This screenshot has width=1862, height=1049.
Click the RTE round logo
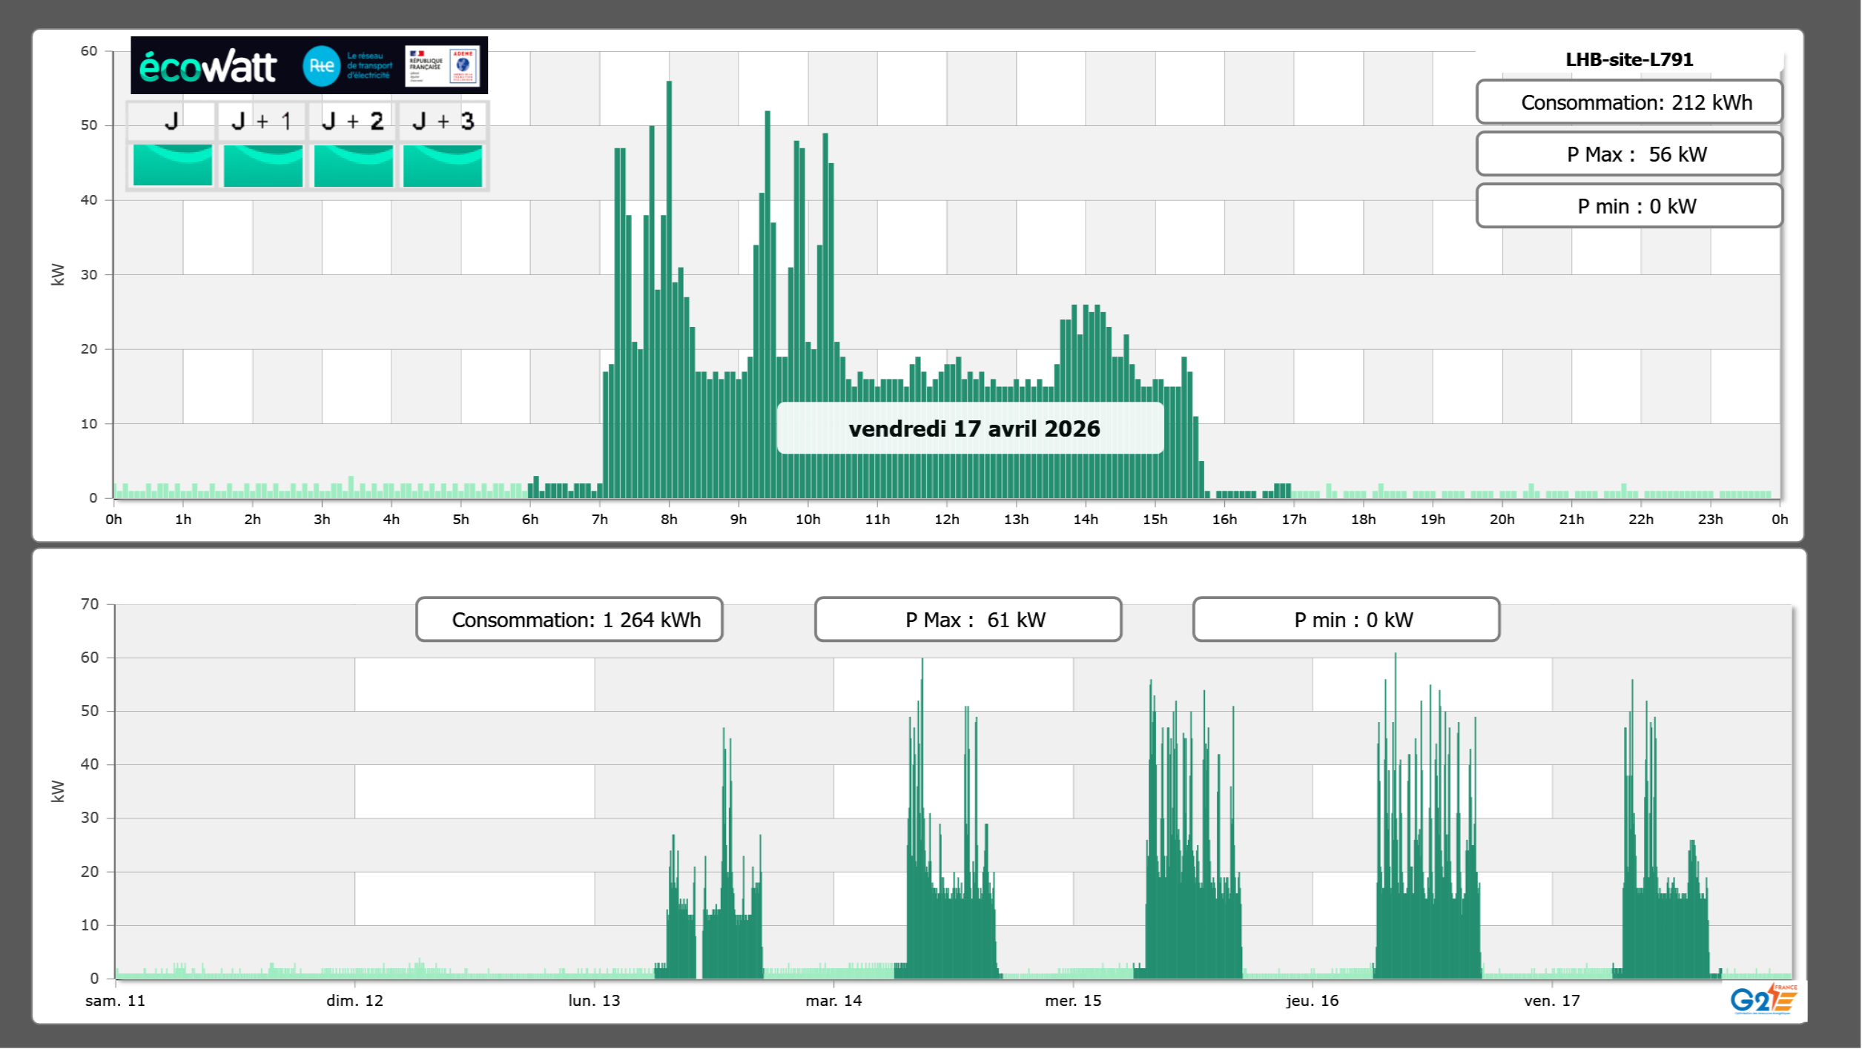[x=321, y=66]
